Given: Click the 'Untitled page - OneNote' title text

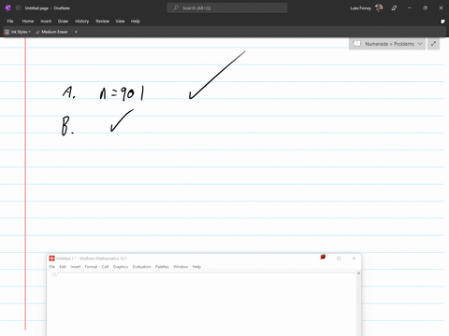Looking at the screenshot, I should 48,8.
